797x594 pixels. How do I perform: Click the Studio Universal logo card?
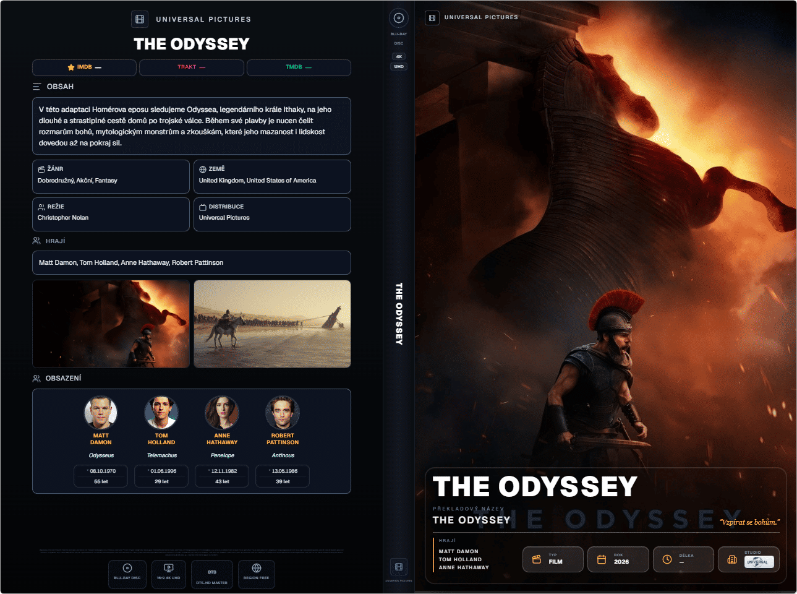click(749, 559)
